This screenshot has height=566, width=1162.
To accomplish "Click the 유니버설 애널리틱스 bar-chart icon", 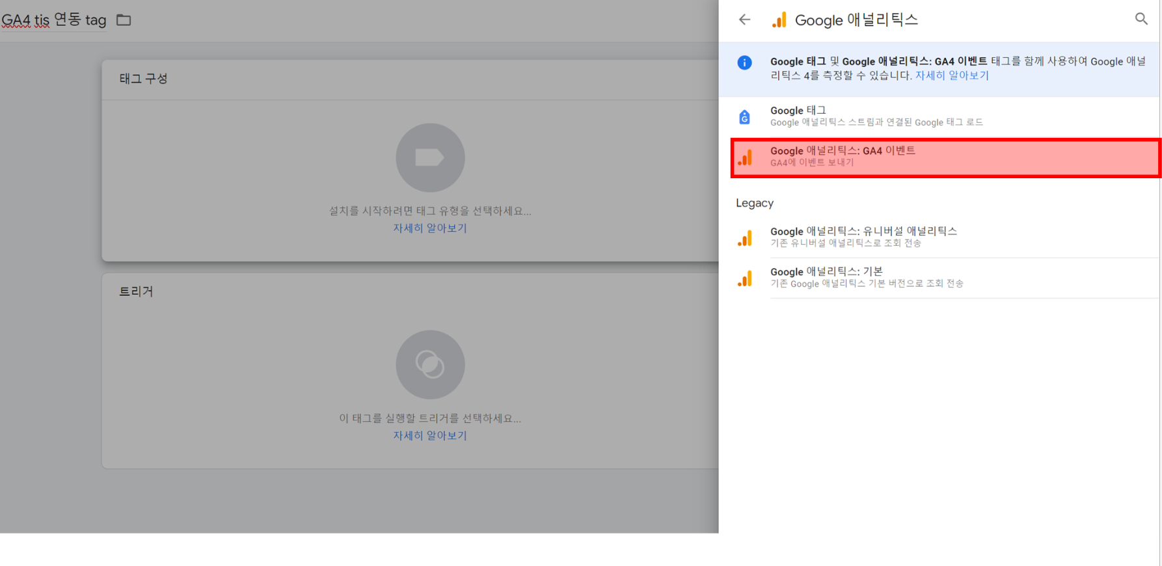I will (745, 237).
